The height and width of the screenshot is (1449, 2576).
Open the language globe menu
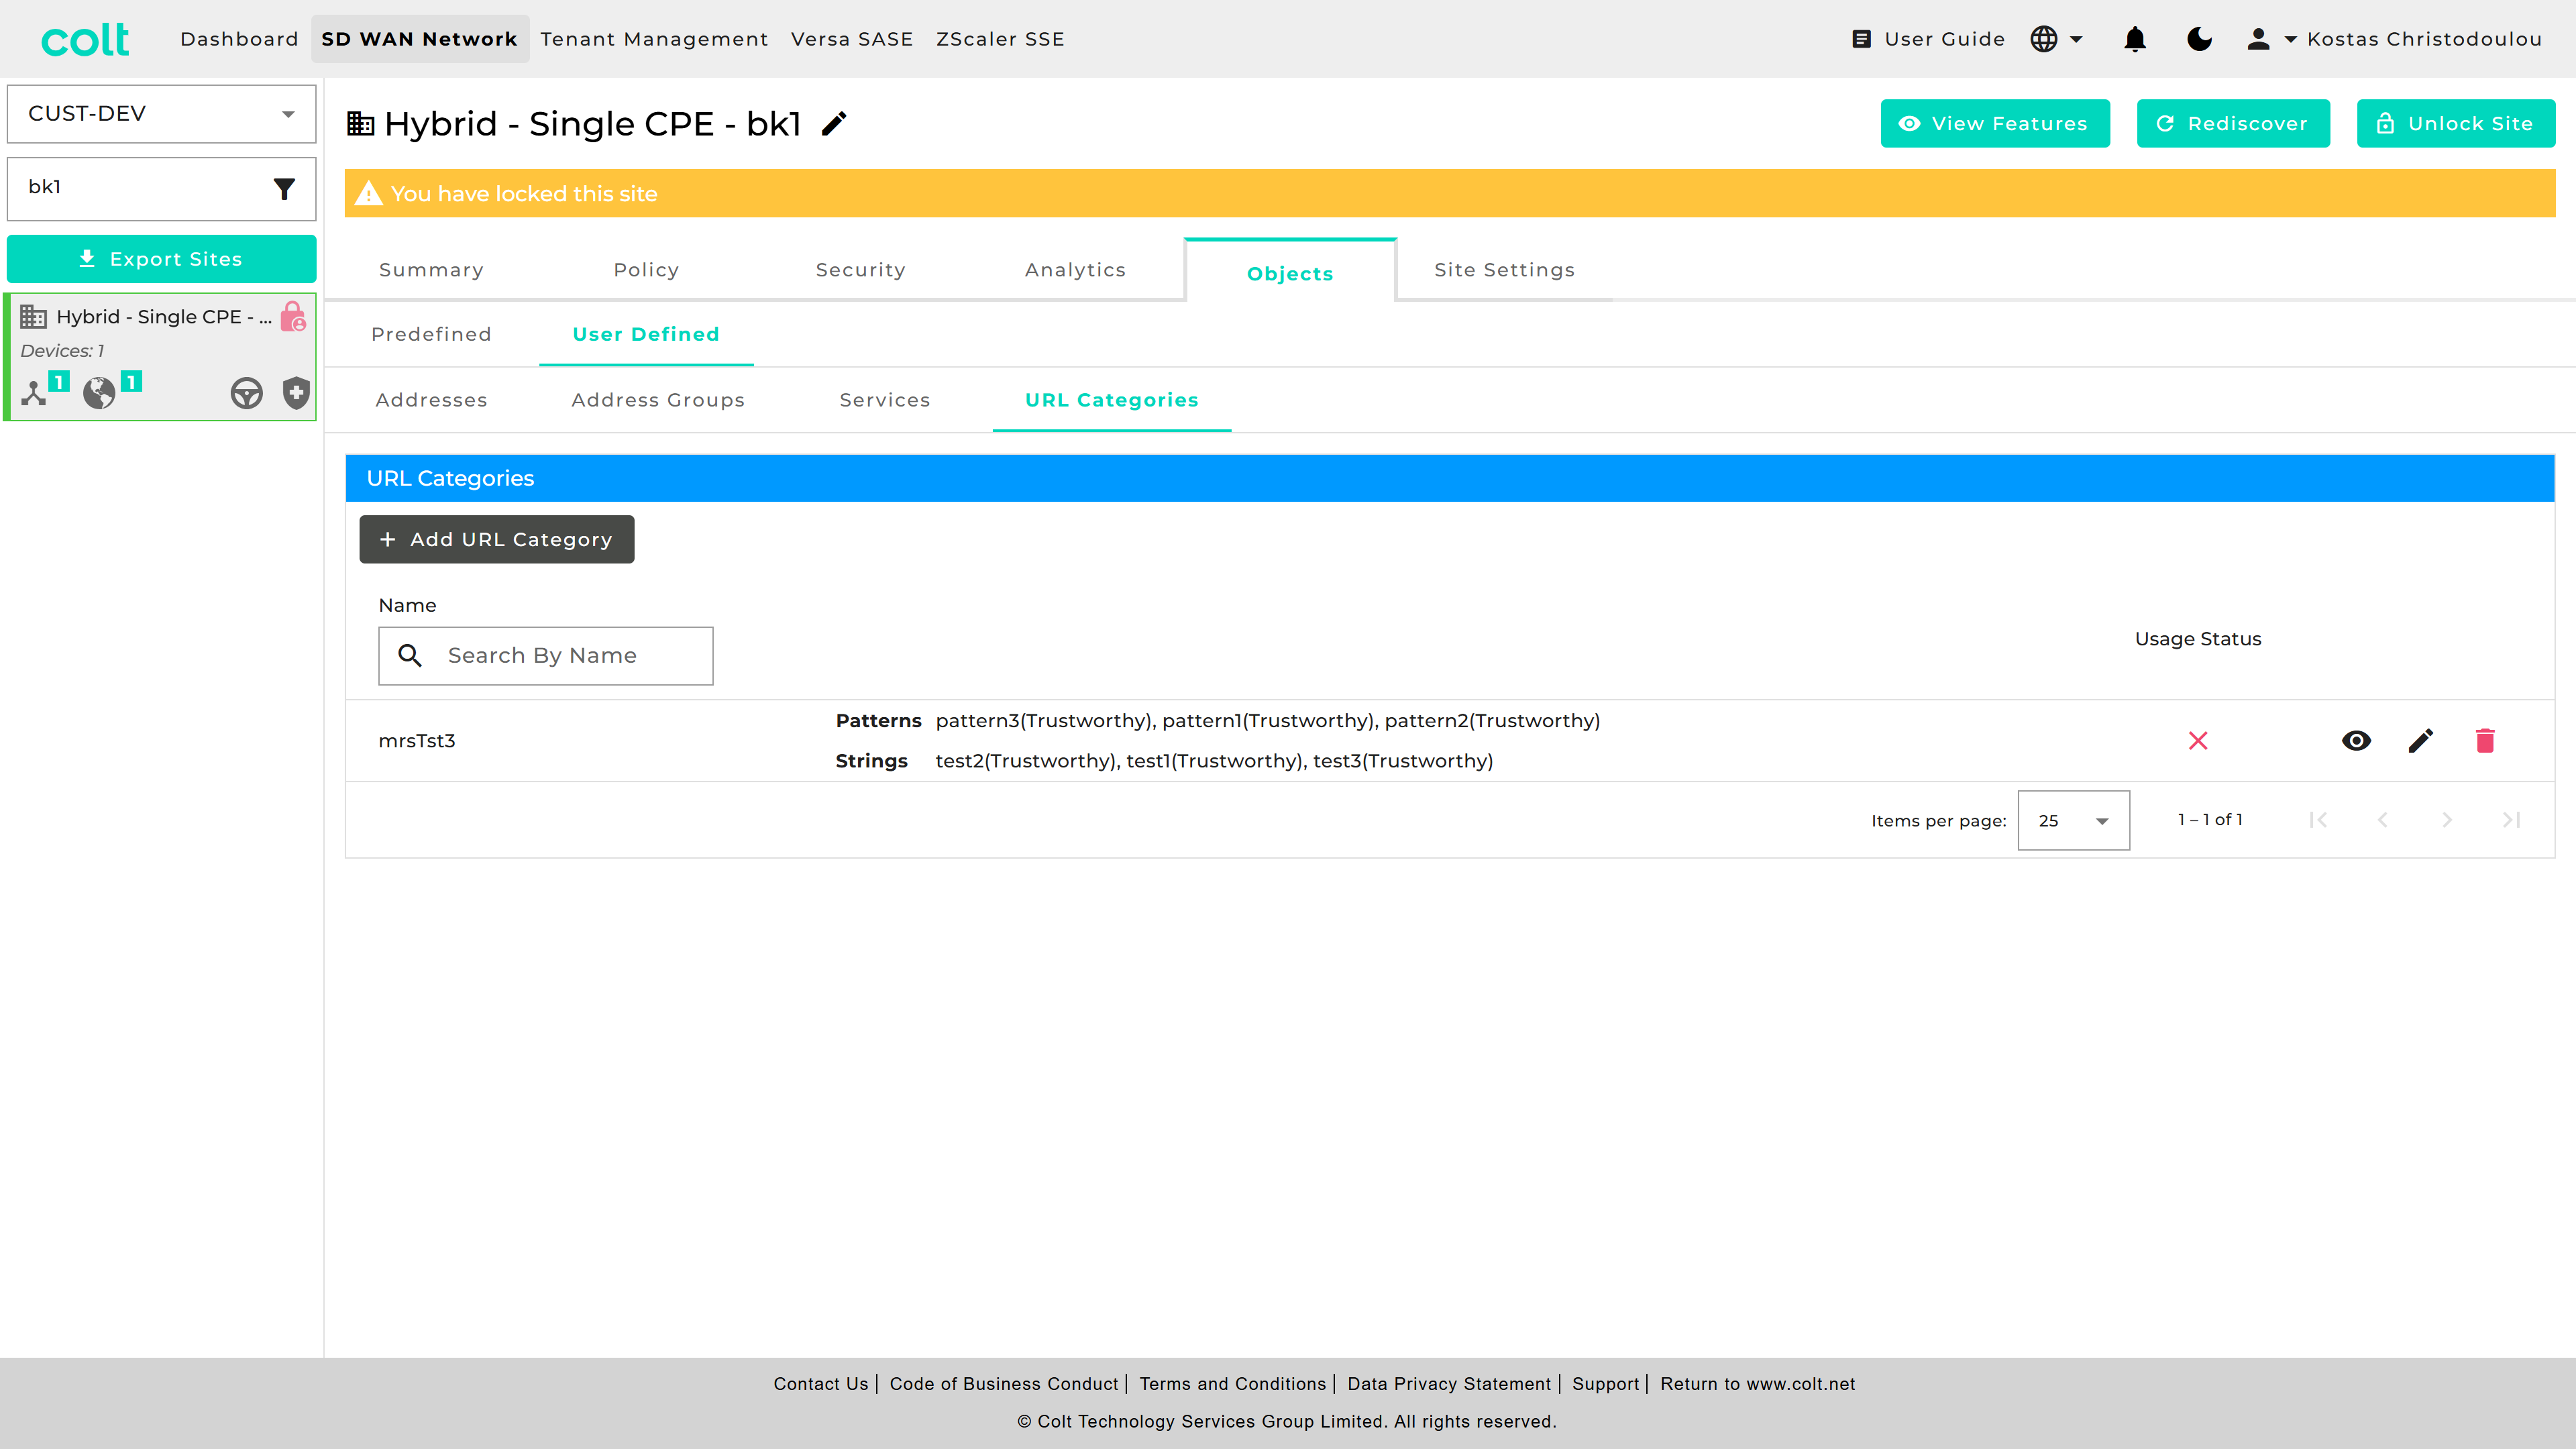click(2056, 39)
